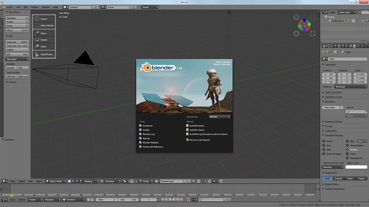Click the red auto-keying record button
The width and height of the screenshot is (369, 207).
click(x=188, y=200)
